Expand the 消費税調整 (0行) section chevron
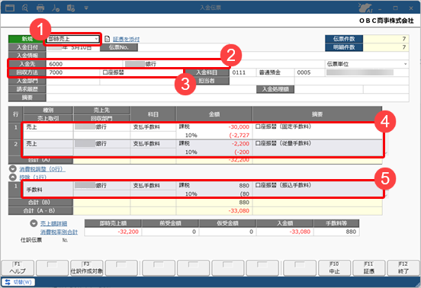The image size is (421, 288). click(x=13, y=169)
